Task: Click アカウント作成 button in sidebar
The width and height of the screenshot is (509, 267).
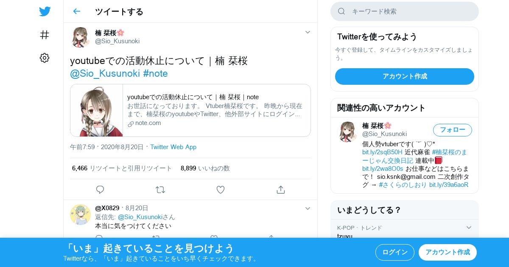Action: click(405, 76)
